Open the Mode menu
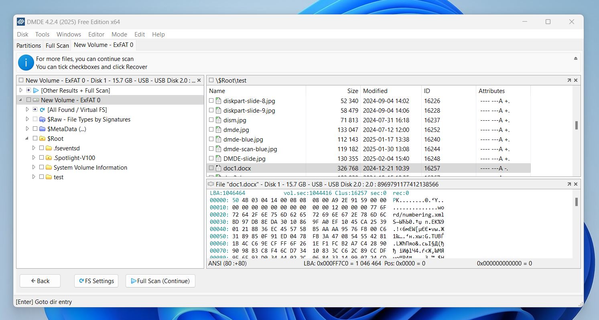Screen dimensions: 599x320 click(x=119, y=34)
